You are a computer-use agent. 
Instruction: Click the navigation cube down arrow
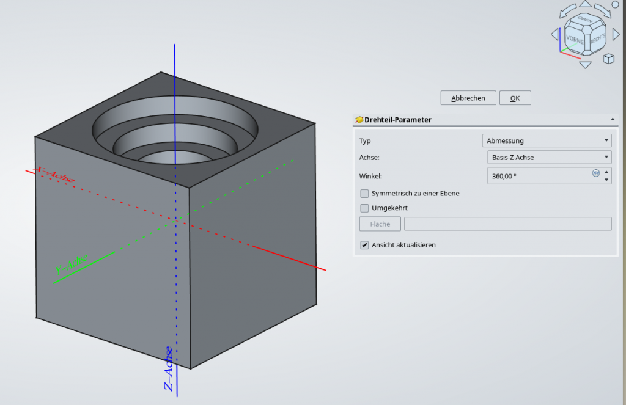pyautogui.click(x=585, y=65)
